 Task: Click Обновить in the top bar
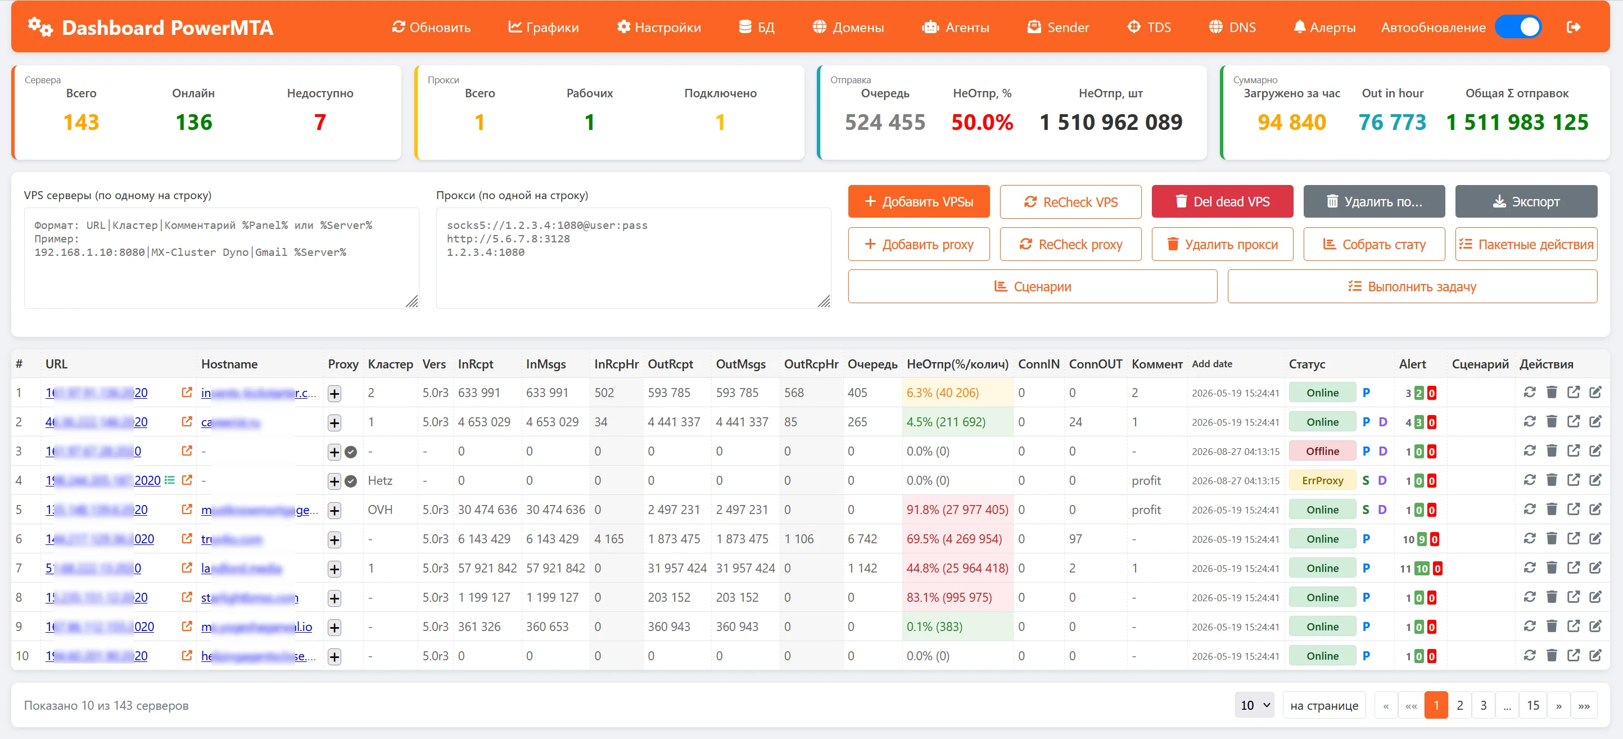click(x=431, y=27)
